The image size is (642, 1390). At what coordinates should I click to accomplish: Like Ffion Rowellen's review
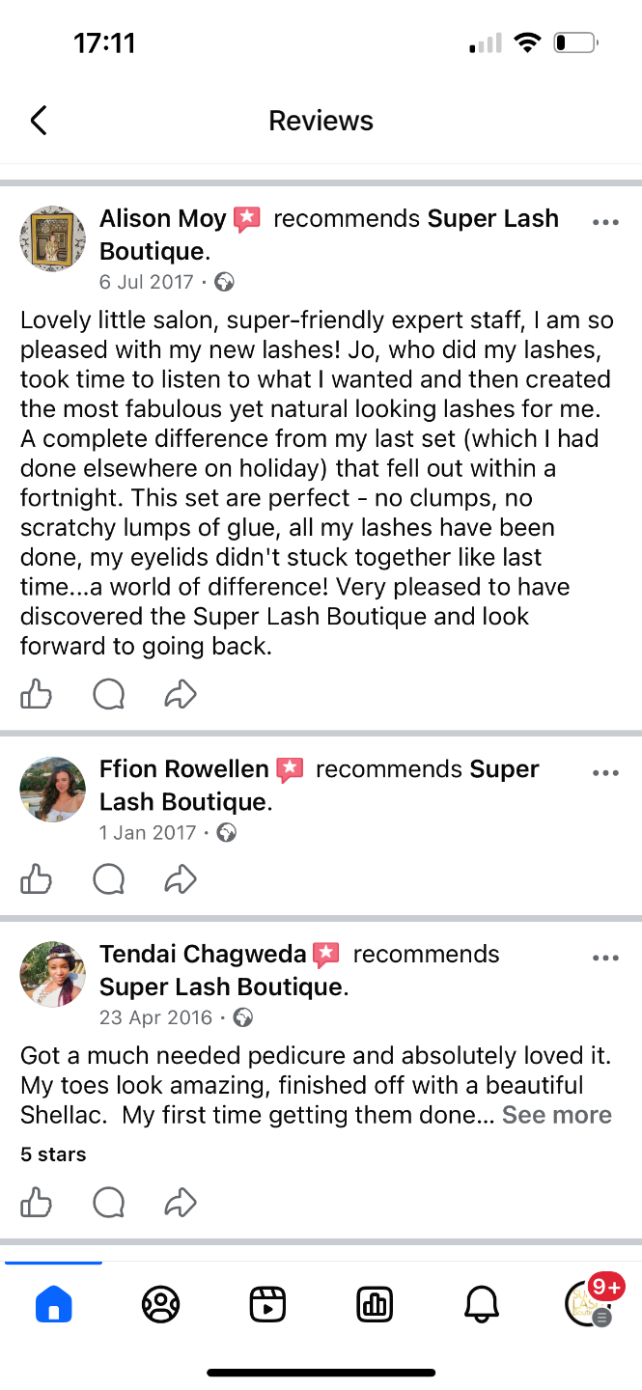coord(36,879)
